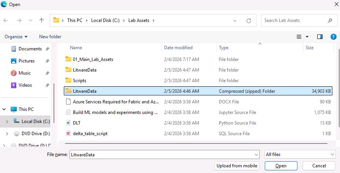Screen dimensions: 340x173
Task: Open the recent locations chevron
Action: pyautogui.click(x=30, y=20)
